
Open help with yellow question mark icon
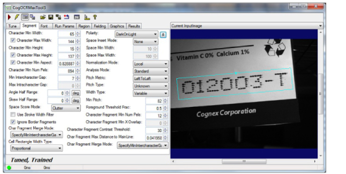point(95,17)
